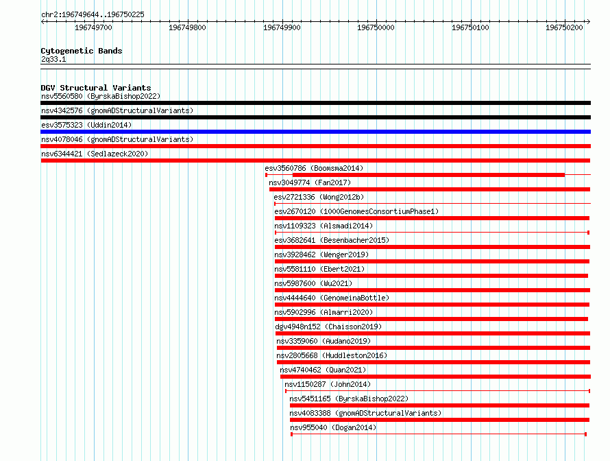Select the black bar under nsv5560580
Screen dimensions: 610x461
pos(315,103)
